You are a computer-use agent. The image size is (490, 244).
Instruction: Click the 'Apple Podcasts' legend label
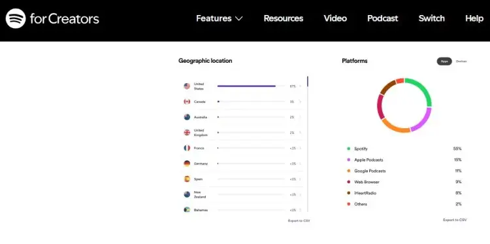(x=368, y=160)
